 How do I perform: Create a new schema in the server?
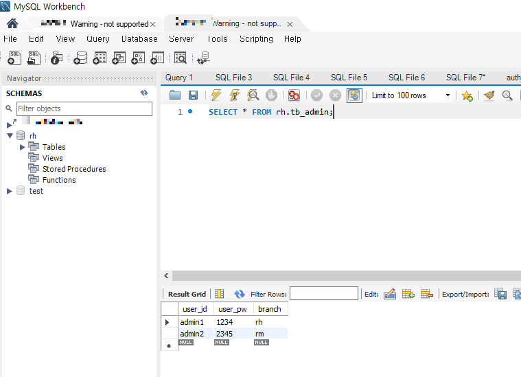click(80, 58)
